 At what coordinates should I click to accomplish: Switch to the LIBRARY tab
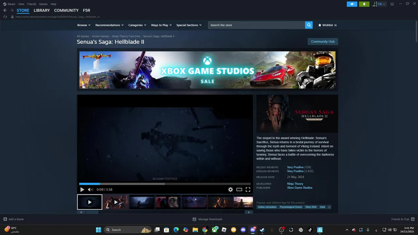coord(42,10)
